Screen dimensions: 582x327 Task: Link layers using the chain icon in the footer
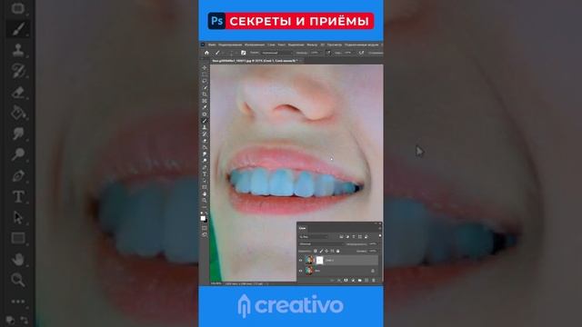click(x=332, y=281)
